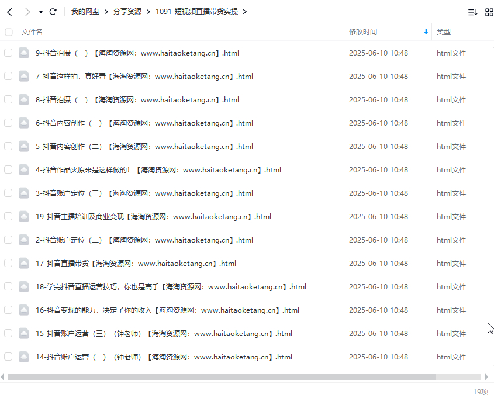This screenshot has height=398, width=494.
Task: Expand chevron after 1091-短视频直播带货实操 breadcrumb
Action: click(x=245, y=12)
